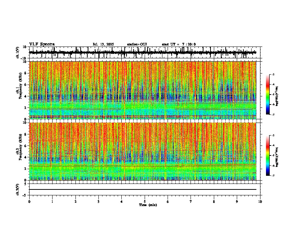Viewport: 293px width, 226px height.
Task: Click the 6 kHz tick on ch.1 spectrogram
Action: point(26,85)
